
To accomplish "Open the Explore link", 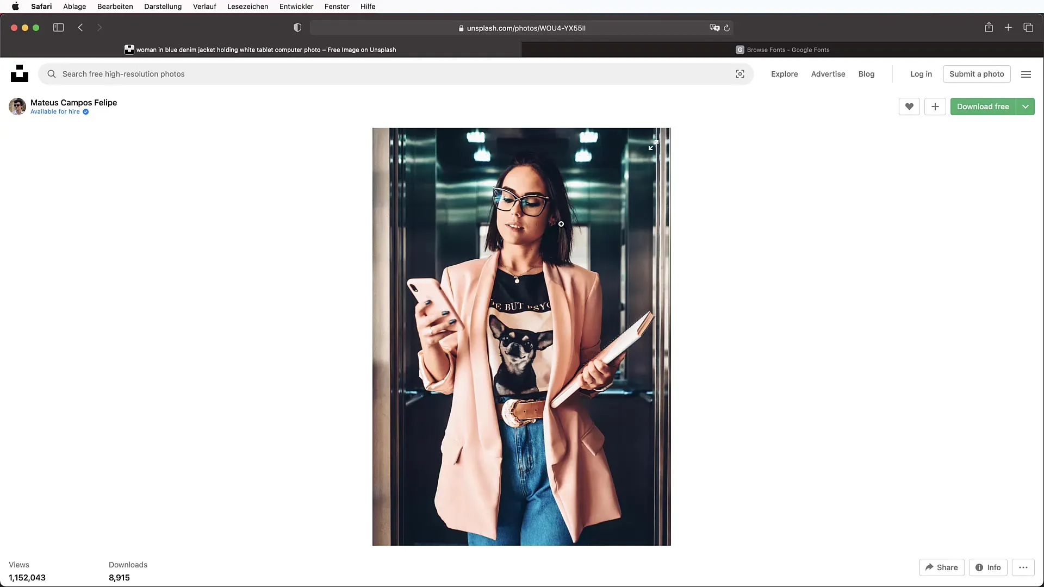I will (x=784, y=74).
